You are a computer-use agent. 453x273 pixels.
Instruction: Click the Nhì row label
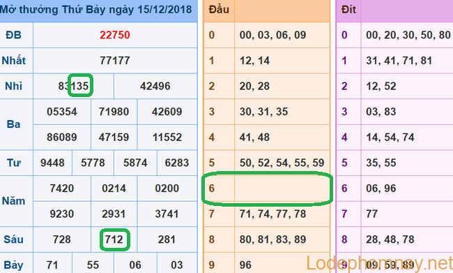(x=13, y=86)
